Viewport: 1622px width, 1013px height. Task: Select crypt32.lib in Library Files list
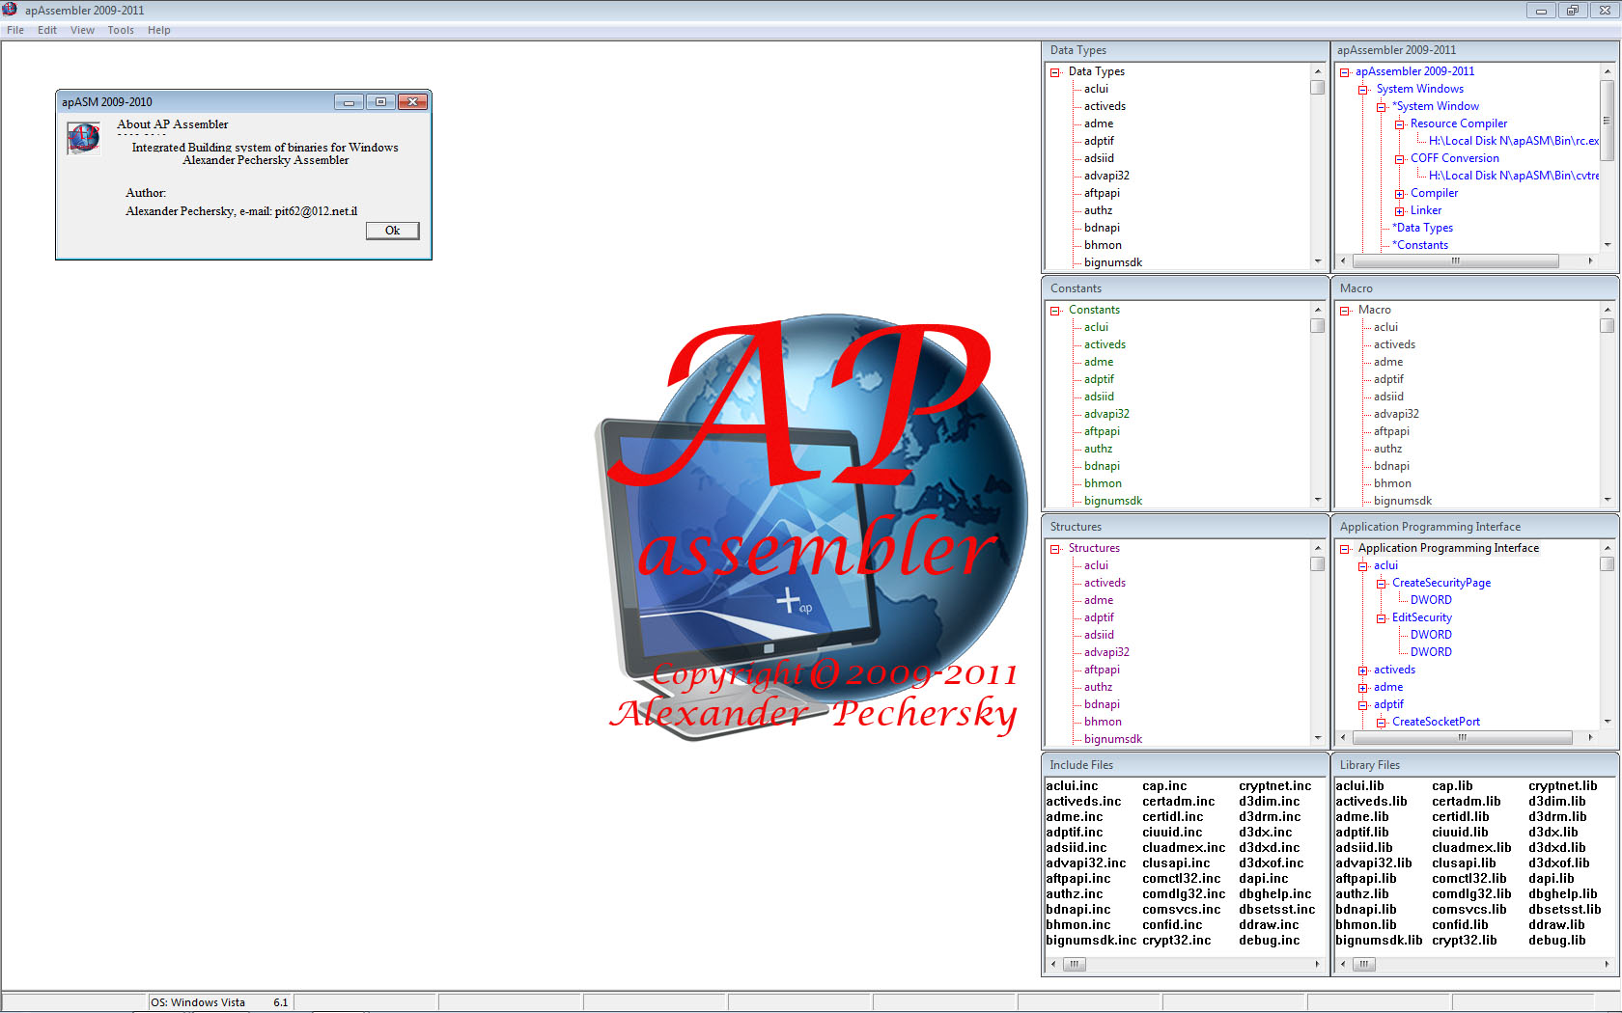pyautogui.click(x=1464, y=941)
